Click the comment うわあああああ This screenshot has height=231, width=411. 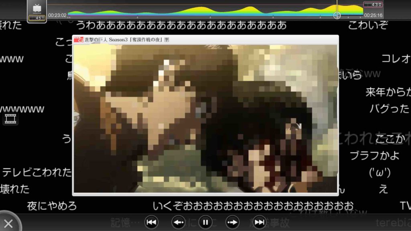(x=181, y=25)
